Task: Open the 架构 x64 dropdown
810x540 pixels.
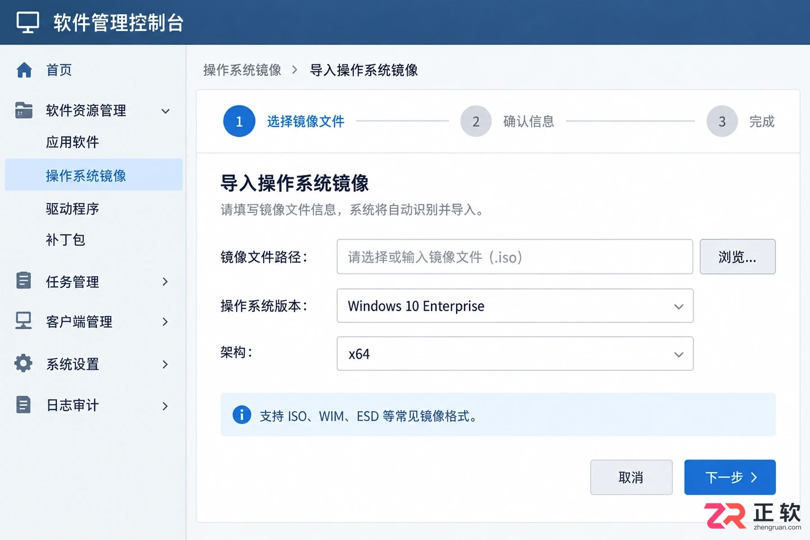Action: tap(515, 354)
